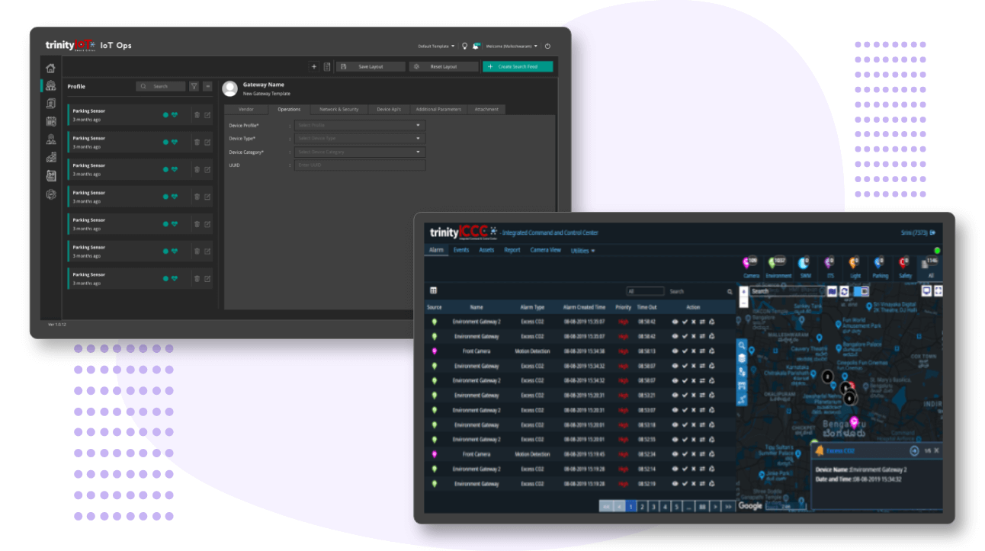Click the Alarm Created Time column header

[584, 307]
